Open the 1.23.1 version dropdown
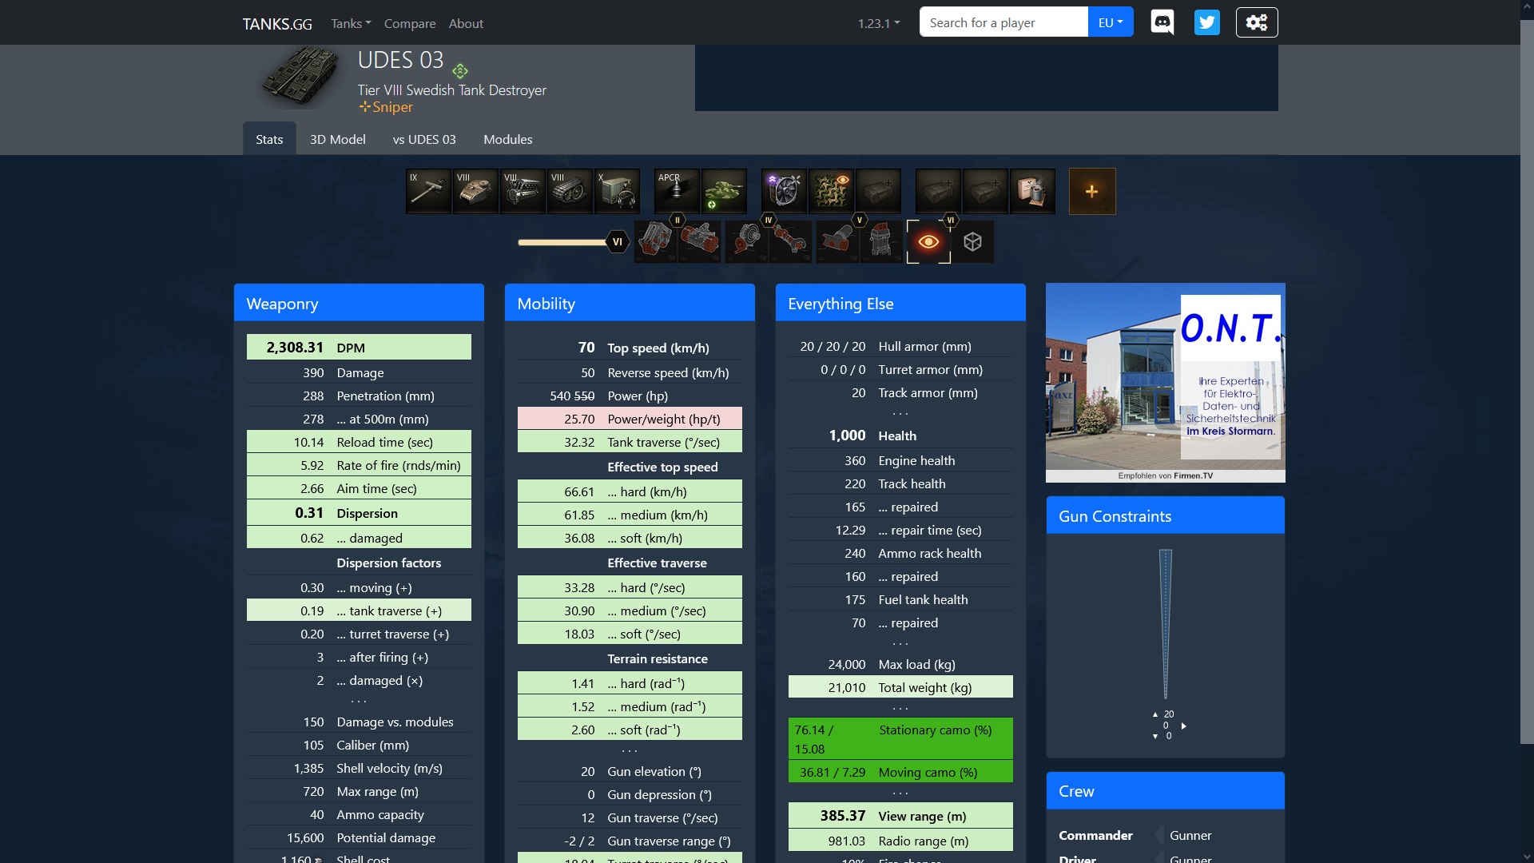 click(878, 23)
